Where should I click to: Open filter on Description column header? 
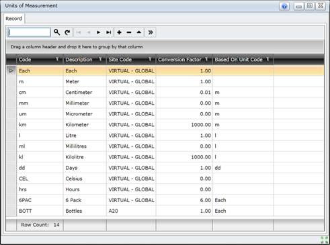pyautogui.click(x=100, y=59)
